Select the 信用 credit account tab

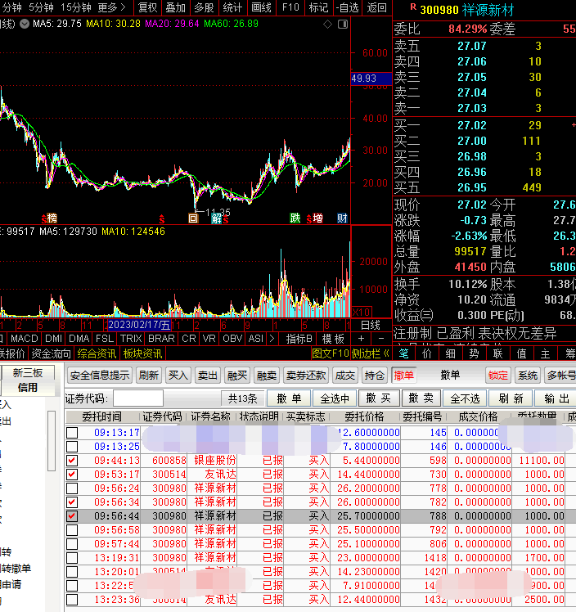(x=27, y=388)
